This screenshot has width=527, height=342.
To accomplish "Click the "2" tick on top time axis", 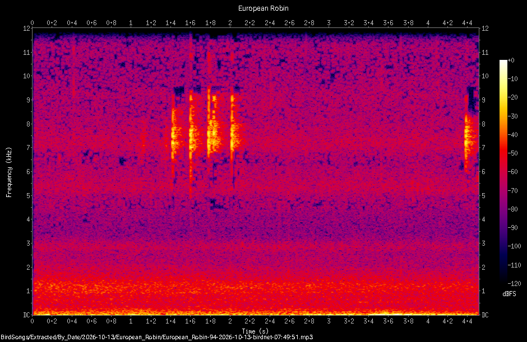I will coord(230,23).
